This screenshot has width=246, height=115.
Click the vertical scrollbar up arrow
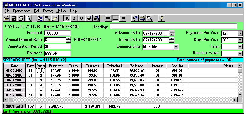240,66
